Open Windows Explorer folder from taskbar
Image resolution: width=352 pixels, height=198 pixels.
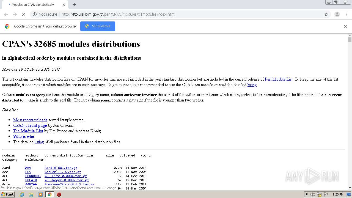pos(31,194)
